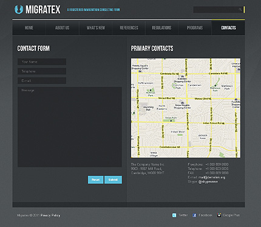Select the Programs menu item
This screenshot has height=227, width=261.
[x=195, y=28]
